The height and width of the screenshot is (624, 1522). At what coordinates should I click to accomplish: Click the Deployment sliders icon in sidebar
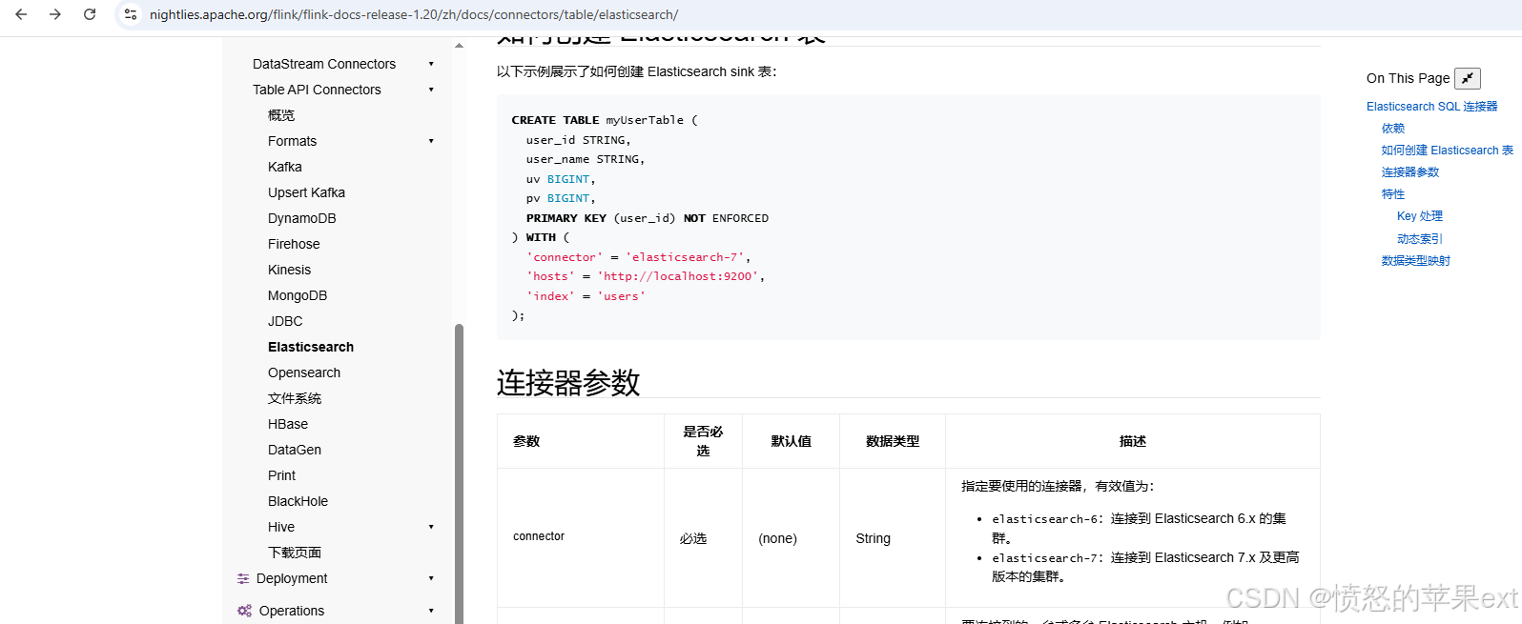[243, 578]
